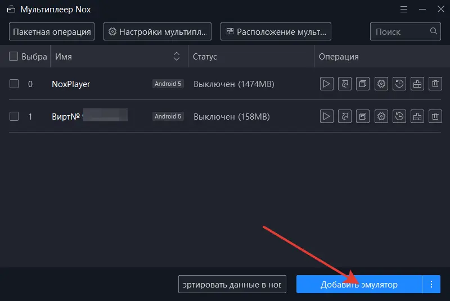Open Настройки мультипл... settings button
Image resolution: width=450 pixels, height=301 pixels.
click(157, 31)
